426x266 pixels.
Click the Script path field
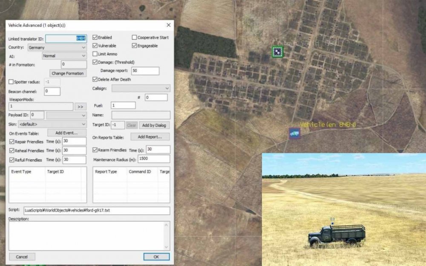tap(97, 211)
